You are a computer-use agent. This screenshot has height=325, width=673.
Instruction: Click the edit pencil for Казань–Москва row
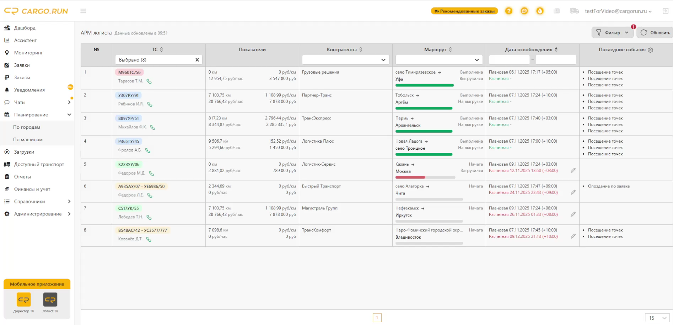pyautogui.click(x=573, y=170)
